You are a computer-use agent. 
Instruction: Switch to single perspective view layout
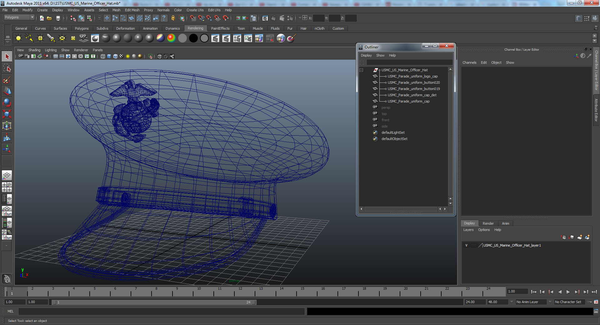coord(7,175)
